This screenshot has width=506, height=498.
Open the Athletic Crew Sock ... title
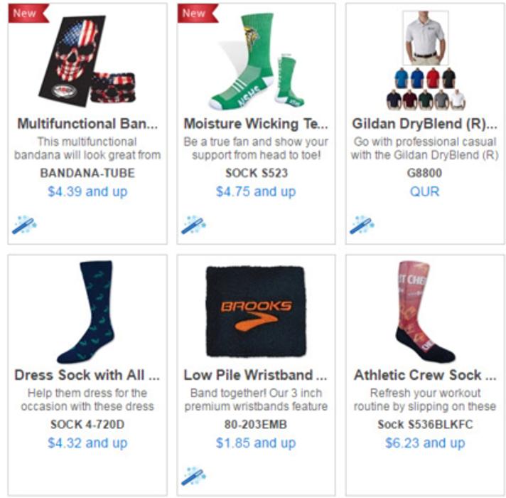click(x=425, y=375)
